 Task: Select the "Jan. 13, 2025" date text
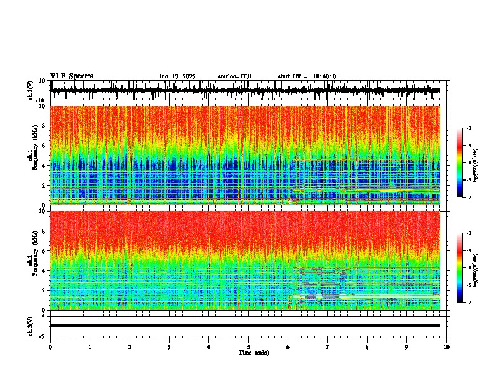(x=177, y=76)
